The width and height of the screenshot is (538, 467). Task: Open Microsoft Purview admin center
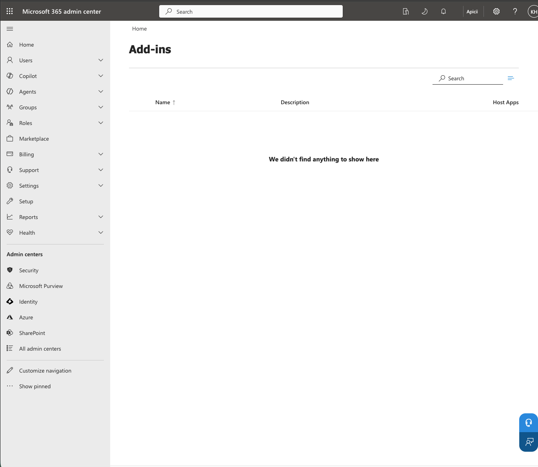pyautogui.click(x=55, y=286)
